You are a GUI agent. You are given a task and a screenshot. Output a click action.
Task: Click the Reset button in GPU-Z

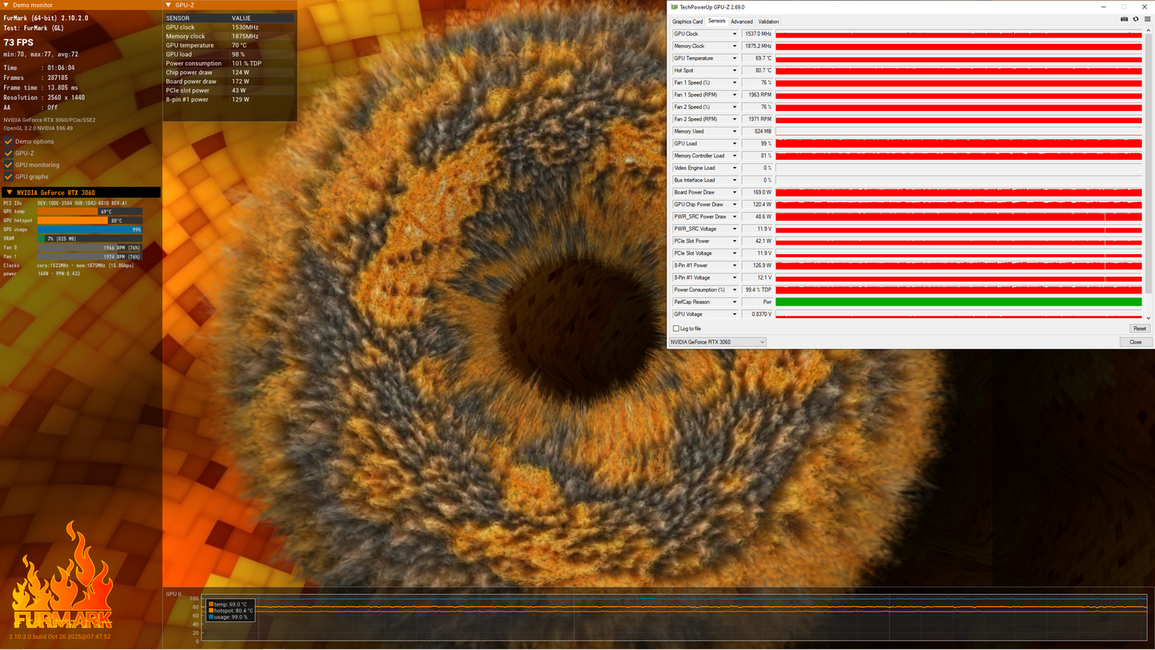(x=1140, y=329)
